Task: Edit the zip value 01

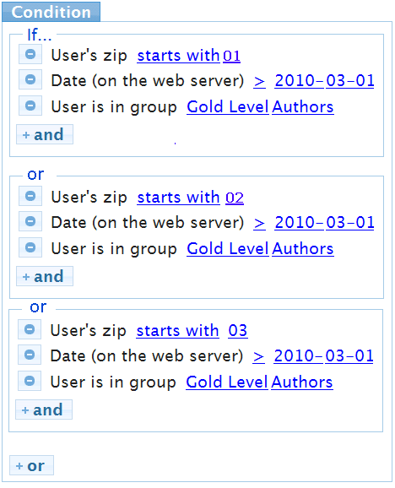Action: point(232,56)
